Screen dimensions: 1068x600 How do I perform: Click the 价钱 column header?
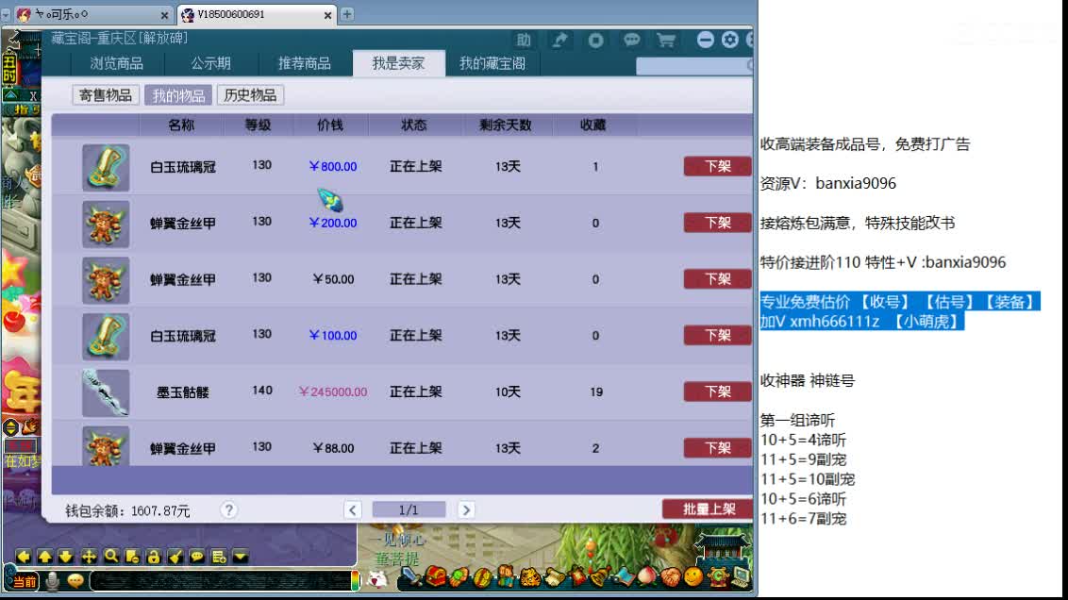(329, 125)
